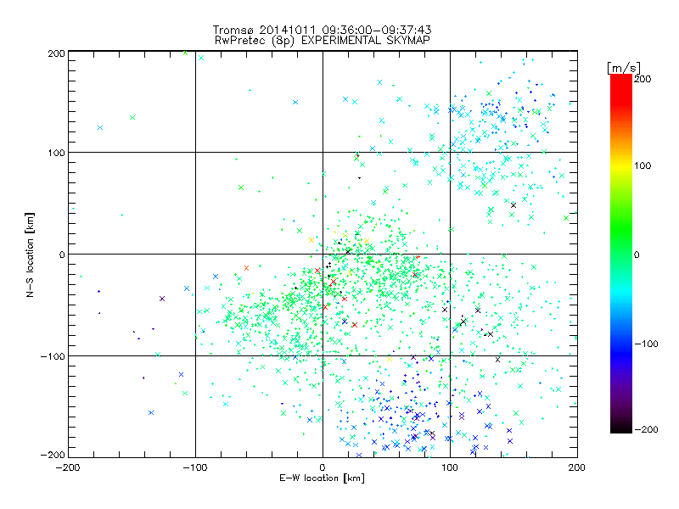This screenshot has width=679, height=509.
Task: Click the '0' tick label on the E-W axis
Action: point(323,467)
